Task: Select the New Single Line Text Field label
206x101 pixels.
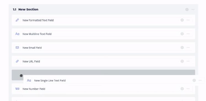Action: pyautogui.click(x=50, y=81)
